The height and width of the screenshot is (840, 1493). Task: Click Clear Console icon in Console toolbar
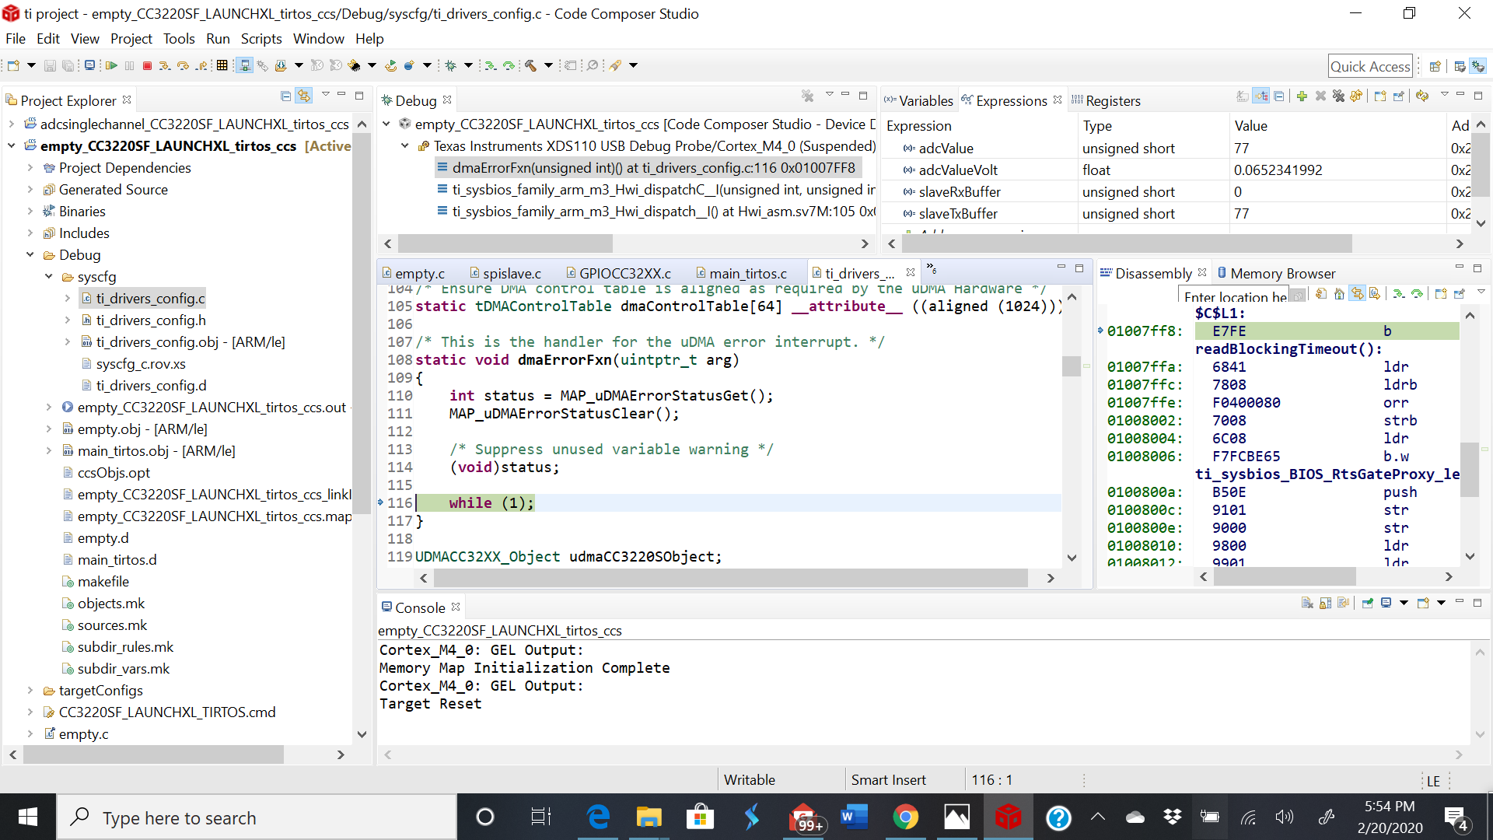point(1308,603)
